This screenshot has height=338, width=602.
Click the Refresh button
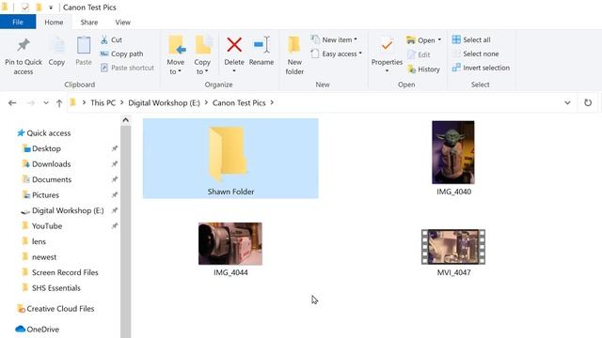(588, 102)
